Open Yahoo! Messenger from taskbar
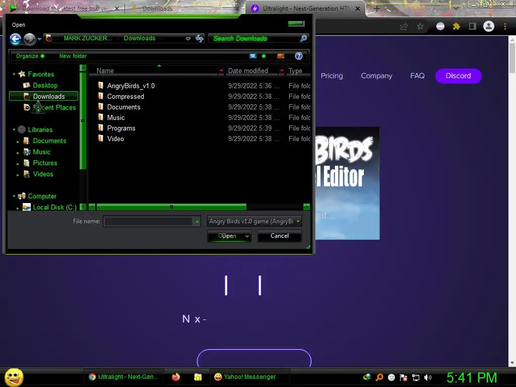The image size is (516, 387). pos(249,377)
